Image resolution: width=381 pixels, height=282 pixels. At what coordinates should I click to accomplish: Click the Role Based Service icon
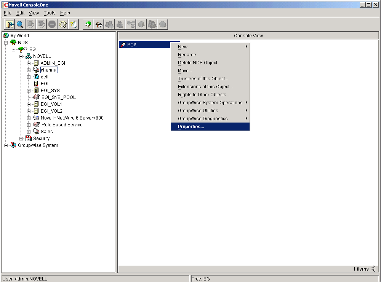click(x=37, y=125)
